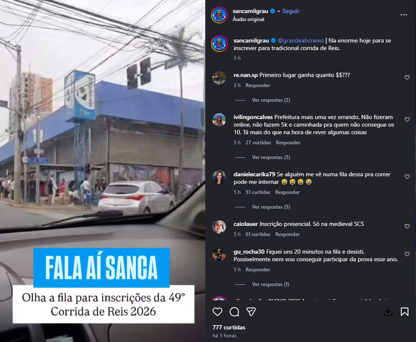The height and width of the screenshot is (342, 416).
Task: Like the post with the heart icon
Action: coord(217,312)
